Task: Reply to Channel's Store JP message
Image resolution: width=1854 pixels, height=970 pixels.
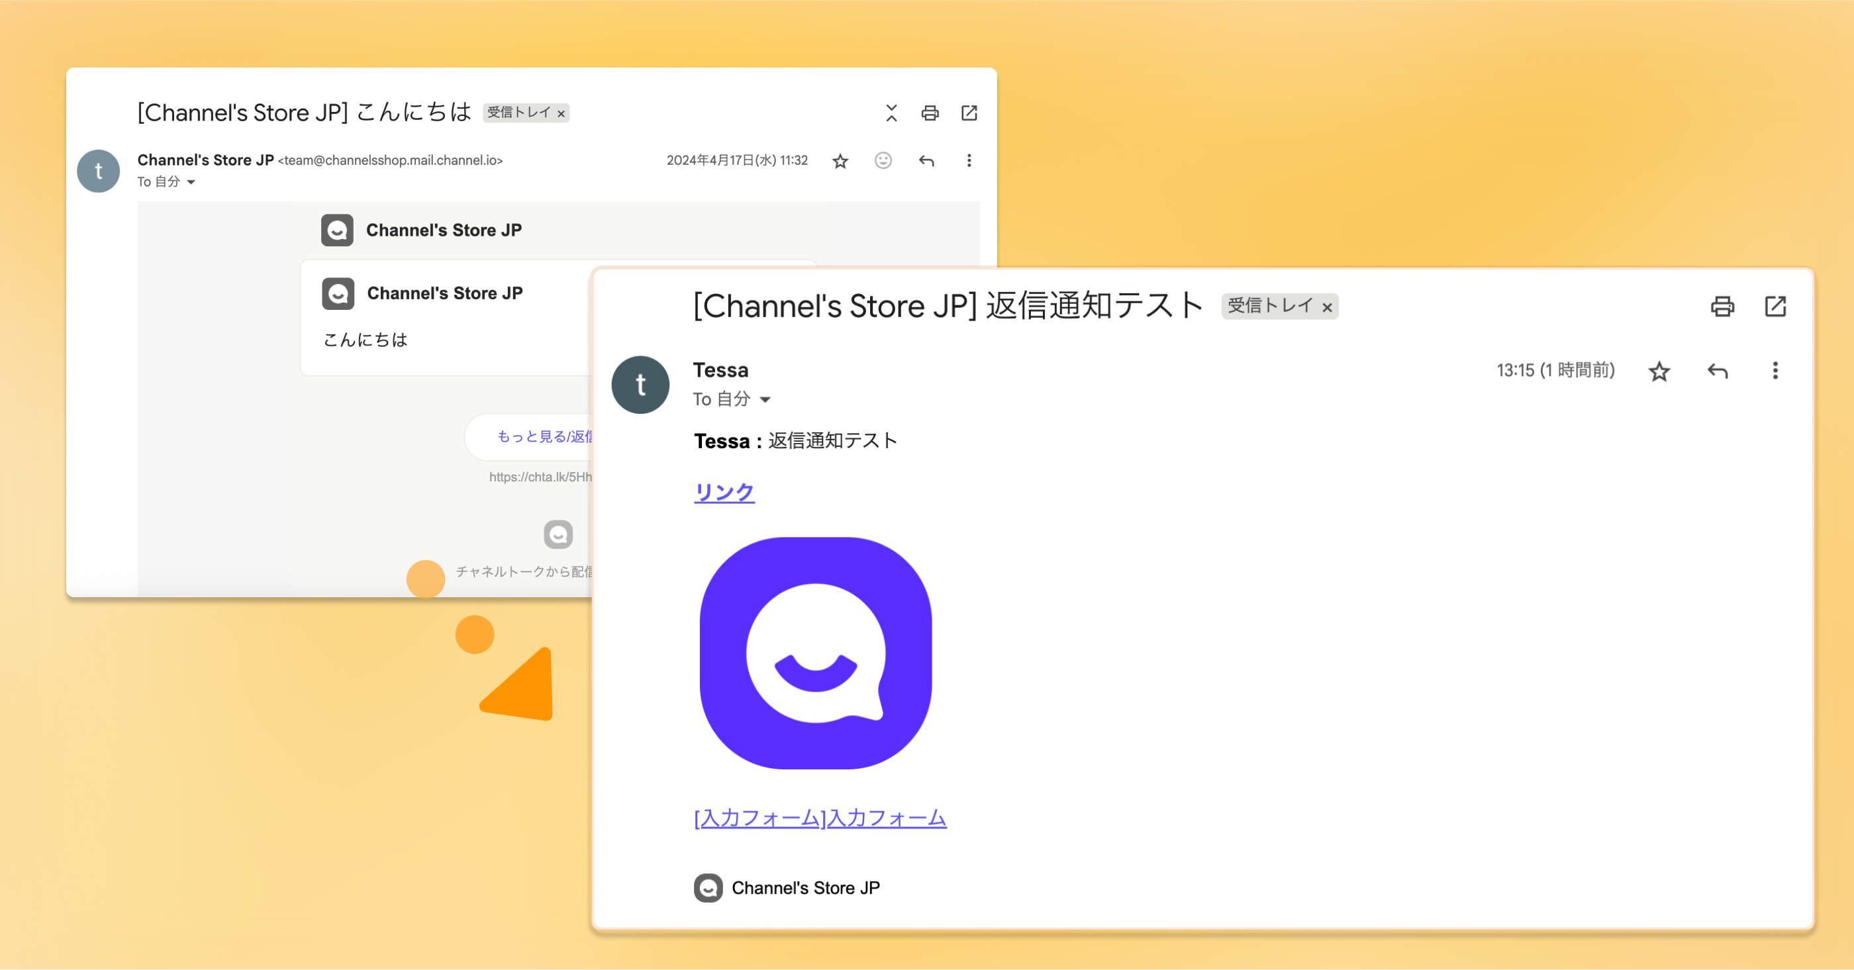Action: (x=926, y=160)
